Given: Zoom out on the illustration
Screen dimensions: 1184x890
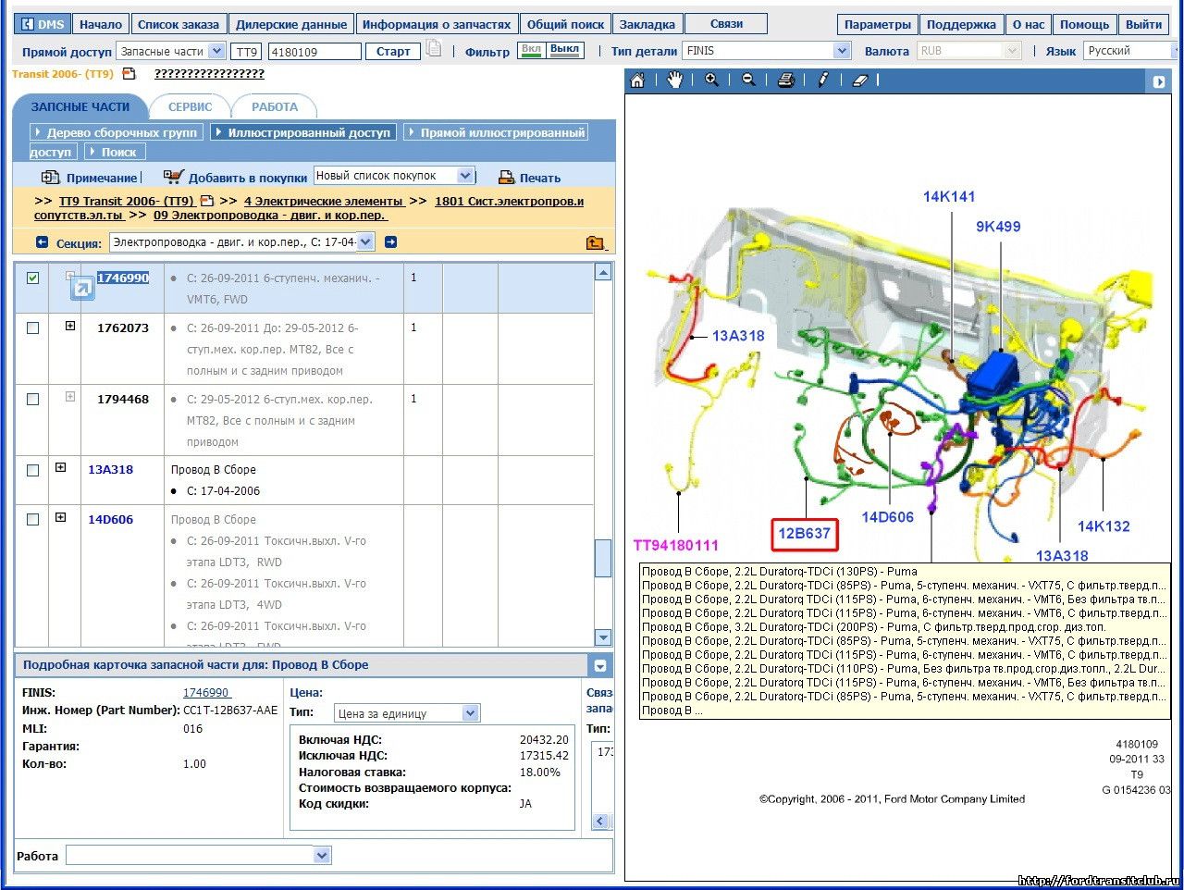Looking at the screenshot, I should click(x=748, y=80).
